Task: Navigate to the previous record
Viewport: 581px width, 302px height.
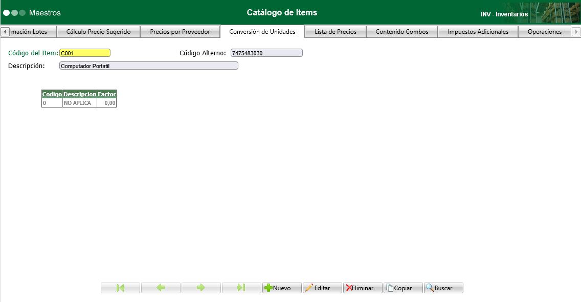Action: coord(161,288)
